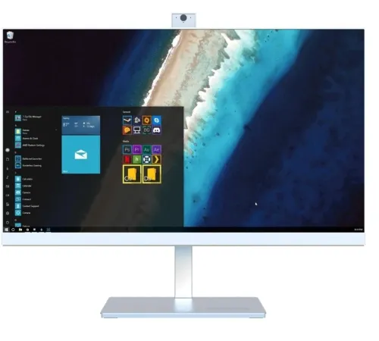Open the white monitor icon tile
Image resolution: width=379 pixels, height=341 pixels.
[137, 130]
